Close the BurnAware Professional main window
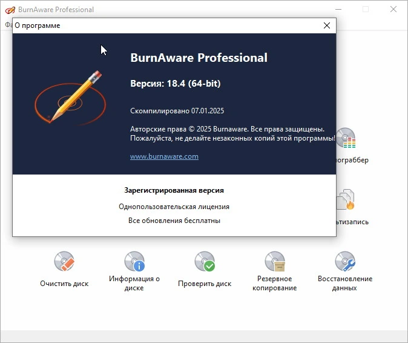This screenshot has width=408, height=343. point(393,9)
